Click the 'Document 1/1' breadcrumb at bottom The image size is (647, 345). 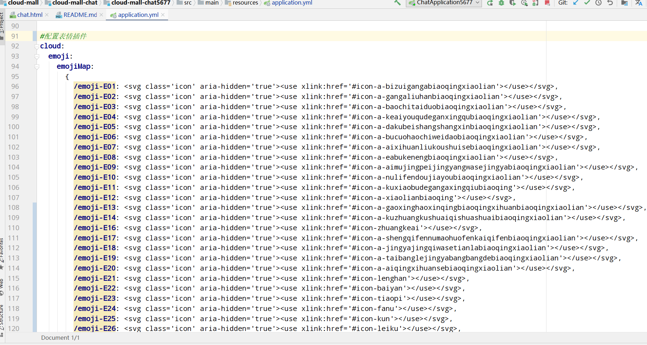coord(60,338)
